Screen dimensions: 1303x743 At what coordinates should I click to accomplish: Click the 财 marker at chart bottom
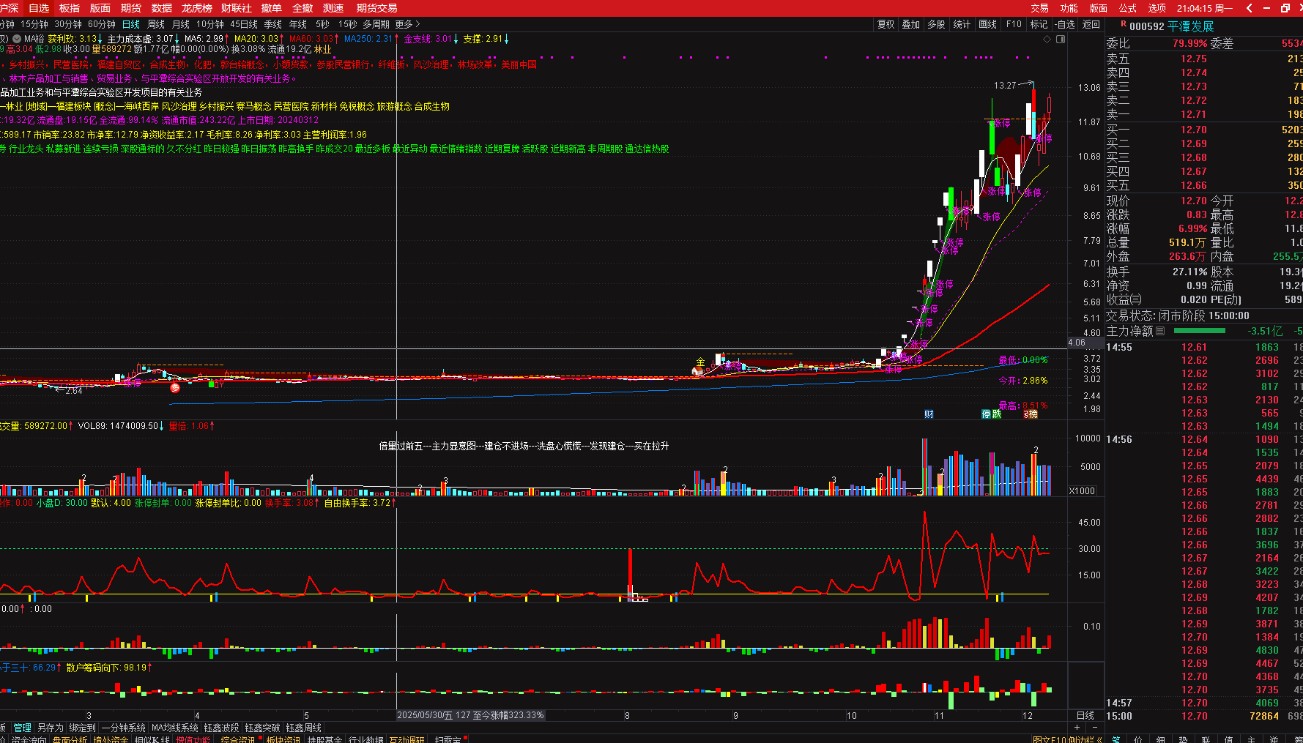tap(929, 414)
